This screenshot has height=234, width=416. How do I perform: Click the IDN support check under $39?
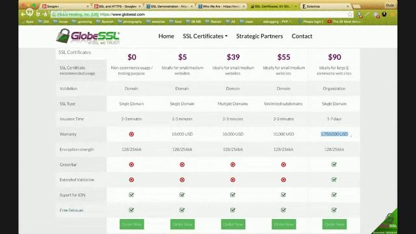tap(233, 195)
